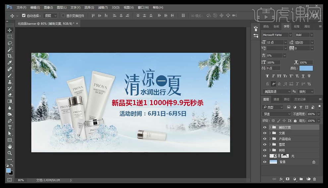
Task: Switch to the 历史记录 tab
Action: 300,99
